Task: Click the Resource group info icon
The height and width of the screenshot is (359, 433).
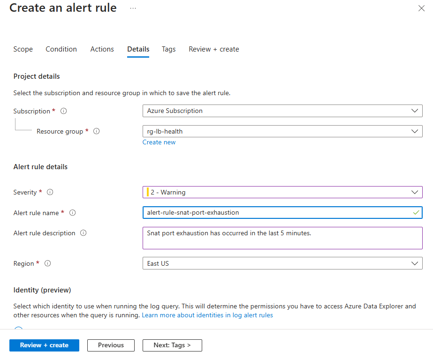Action: tap(97, 132)
